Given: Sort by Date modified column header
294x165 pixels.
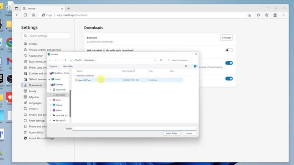Looking at the screenshot, I should point(129,71).
